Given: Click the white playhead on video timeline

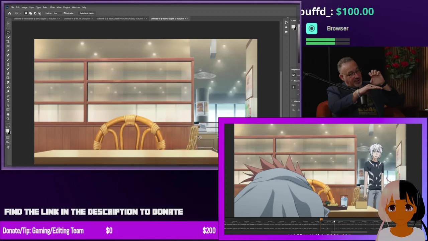Looking at the screenshot, I should point(334,222).
